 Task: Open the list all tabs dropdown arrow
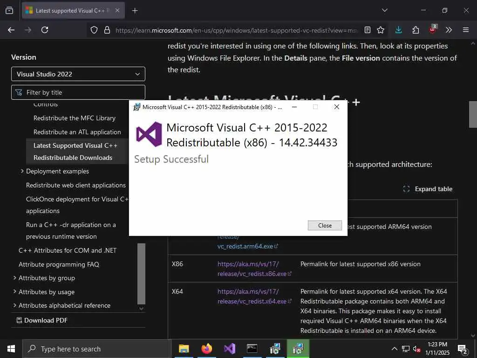coord(384,10)
